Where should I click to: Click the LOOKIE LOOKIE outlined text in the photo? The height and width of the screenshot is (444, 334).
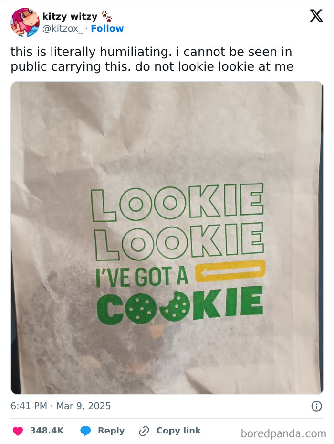tap(178, 222)
